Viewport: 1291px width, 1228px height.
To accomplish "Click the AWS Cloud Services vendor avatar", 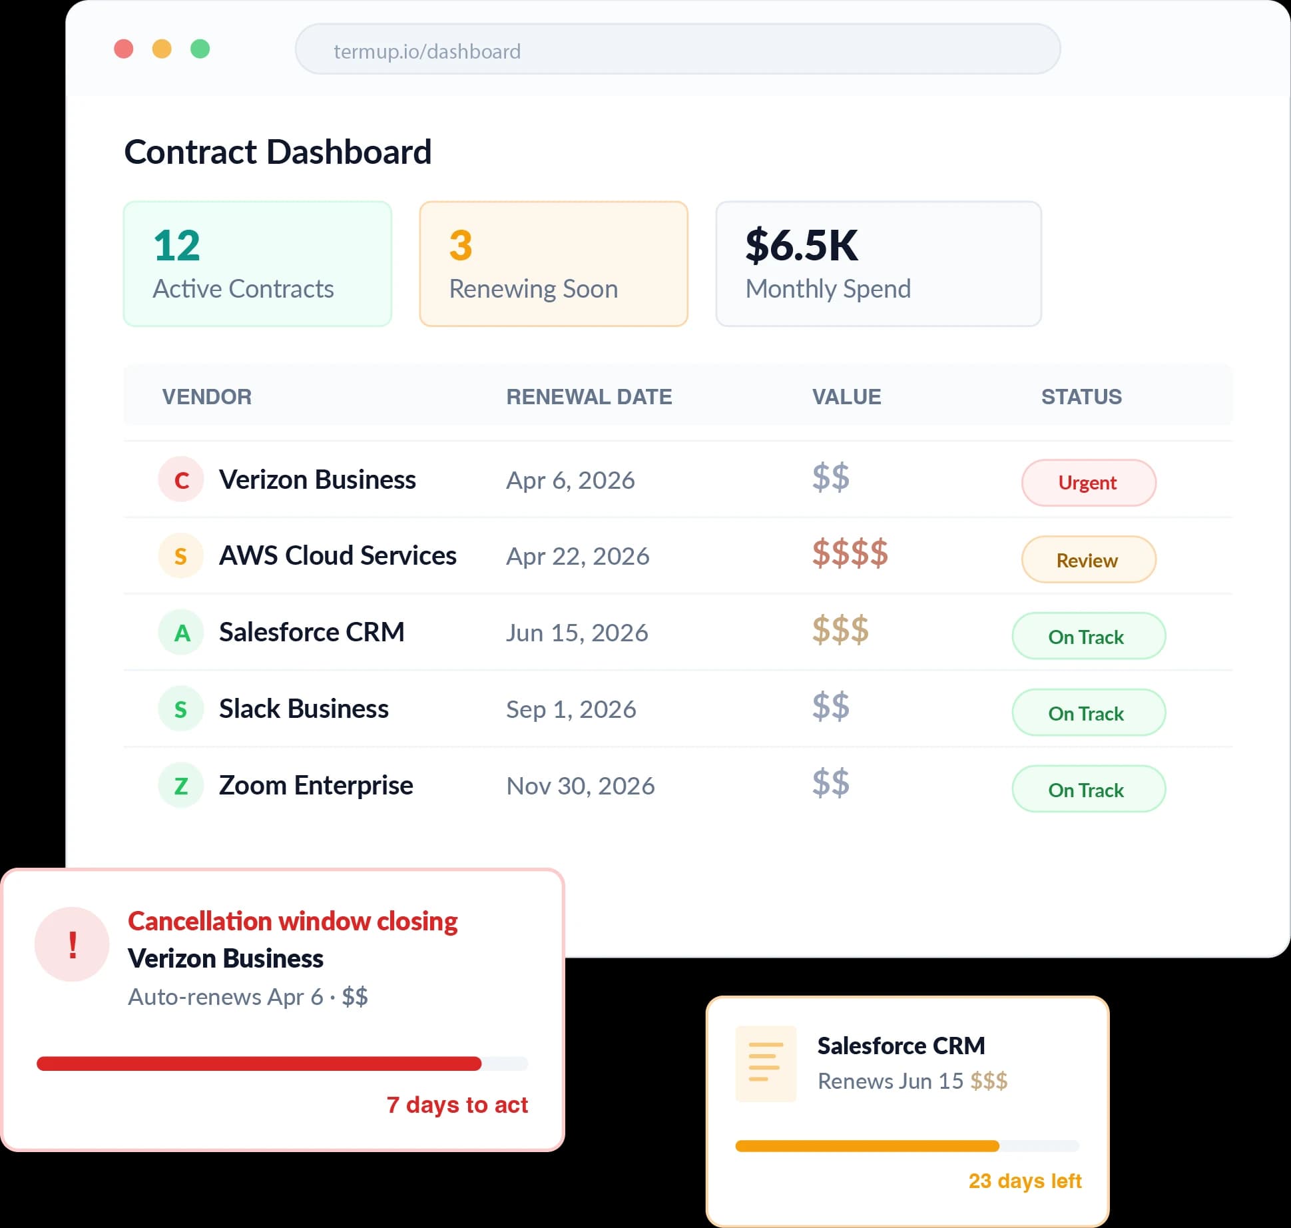I will (180, 555).
